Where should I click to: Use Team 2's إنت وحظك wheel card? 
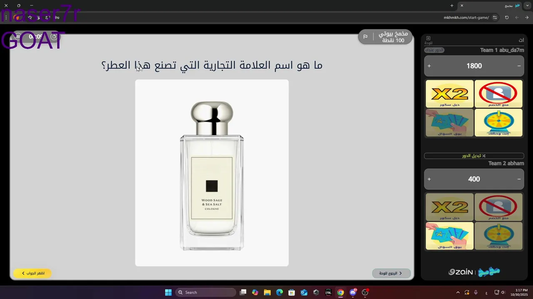pos(498,236)
